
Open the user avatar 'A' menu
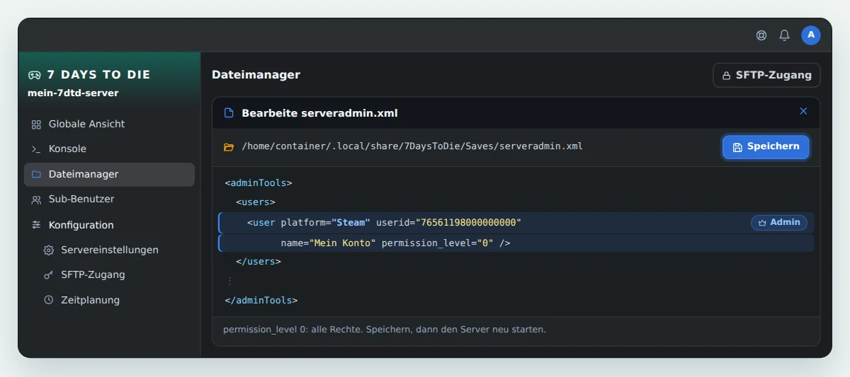tap(811, 35)
